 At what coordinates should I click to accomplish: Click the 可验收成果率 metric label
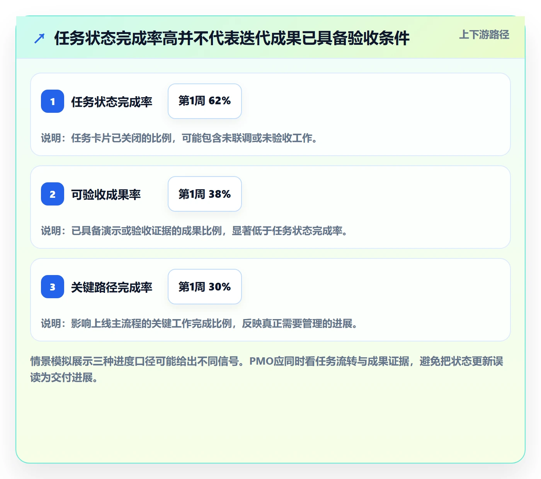coord(106,194)
